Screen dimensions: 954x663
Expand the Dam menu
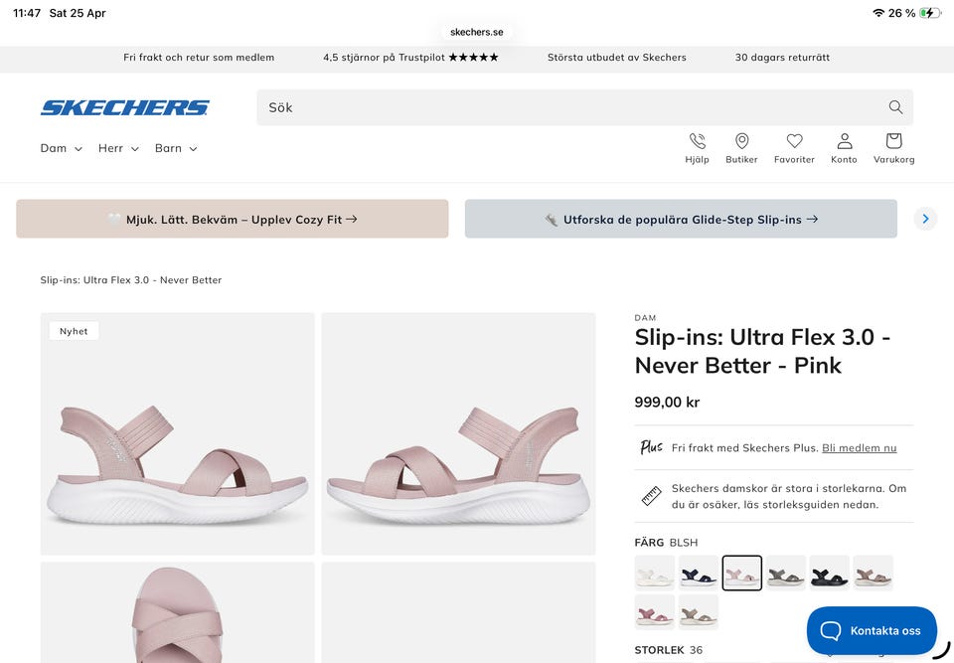click(61, 148)
